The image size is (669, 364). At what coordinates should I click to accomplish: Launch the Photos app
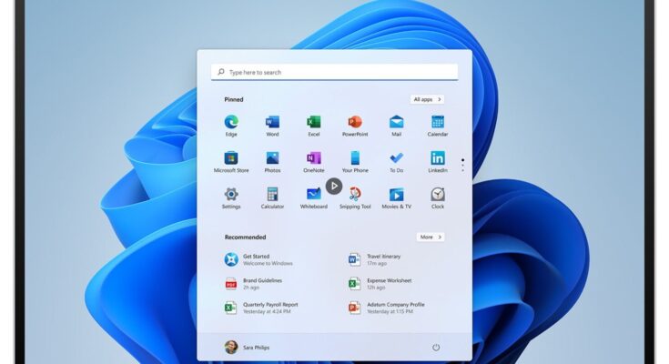point(272,162)
